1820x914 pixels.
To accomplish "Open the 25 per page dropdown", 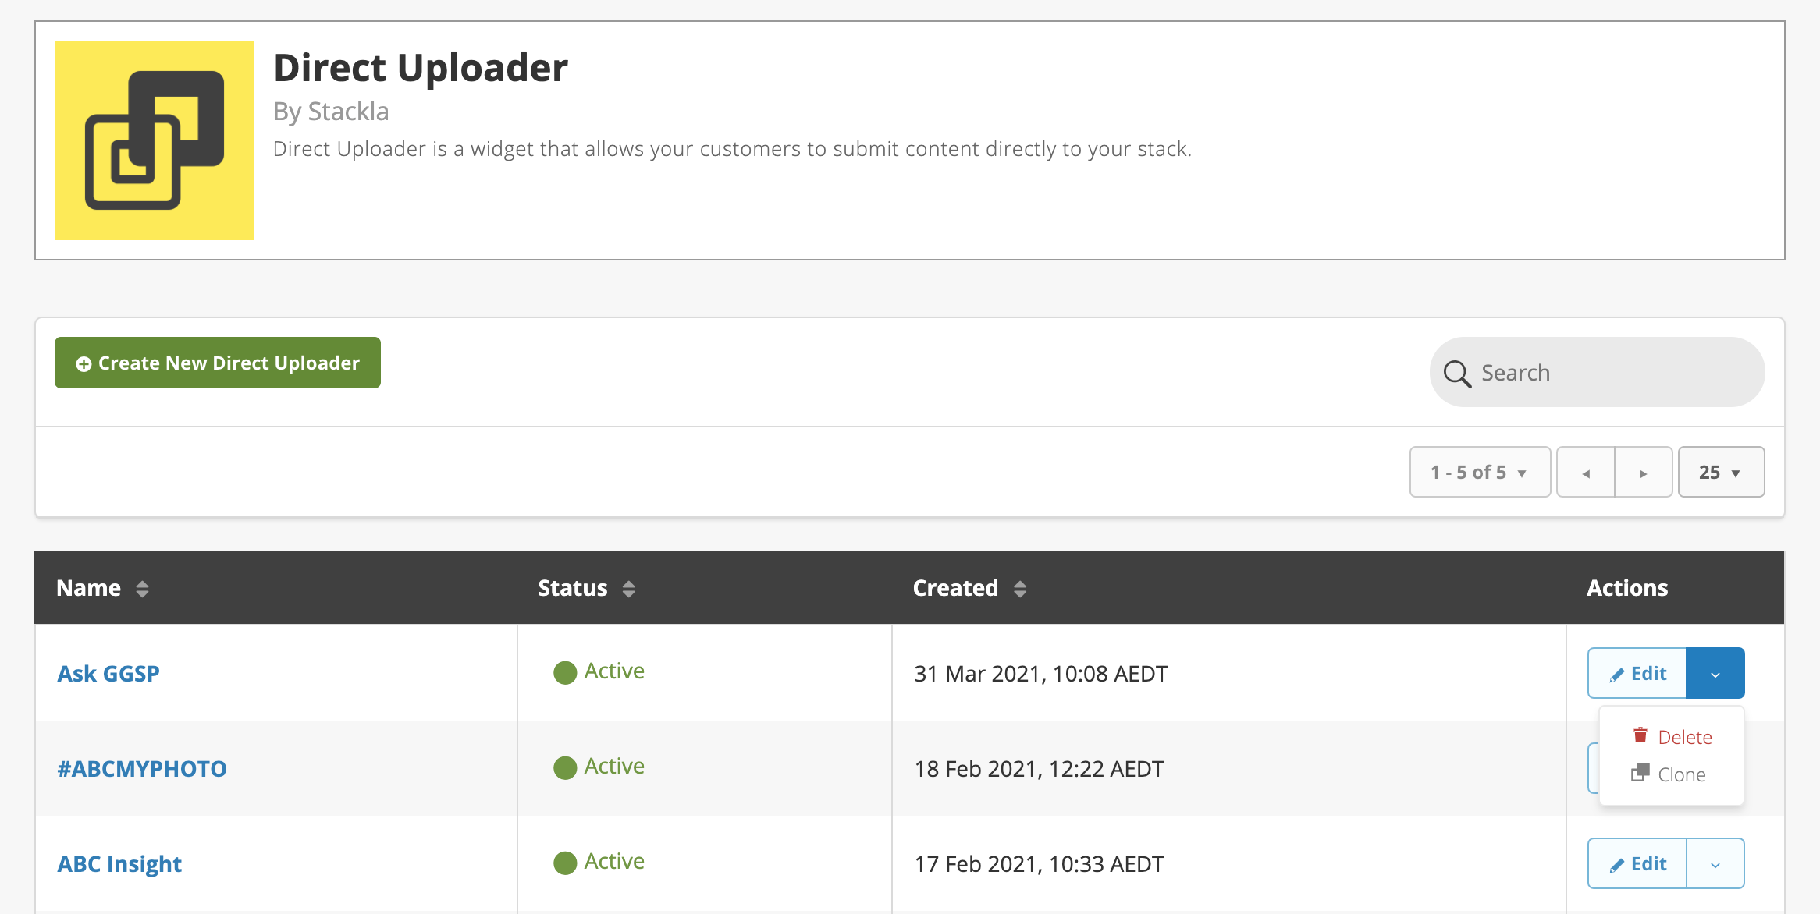I will click(1720, 473).
